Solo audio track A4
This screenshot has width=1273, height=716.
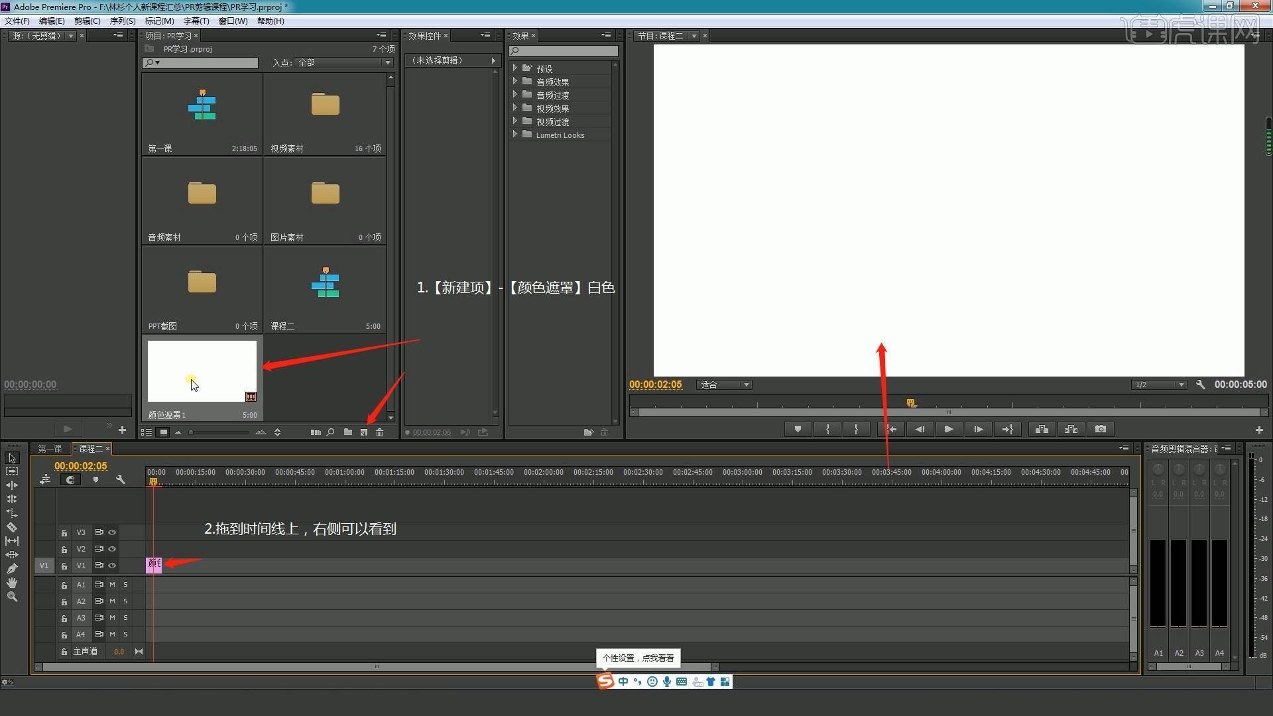[x=125, y=634]
